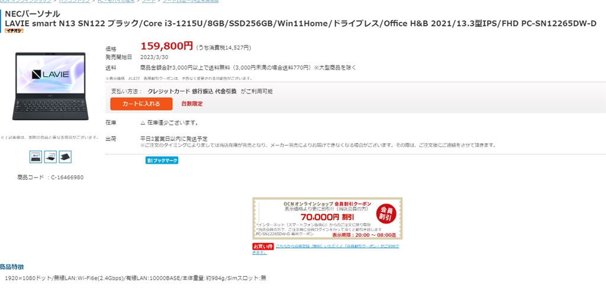Click the B!ブックマーク Hatena button
Viewport: 606px width, 288px height.
(162, 160)
